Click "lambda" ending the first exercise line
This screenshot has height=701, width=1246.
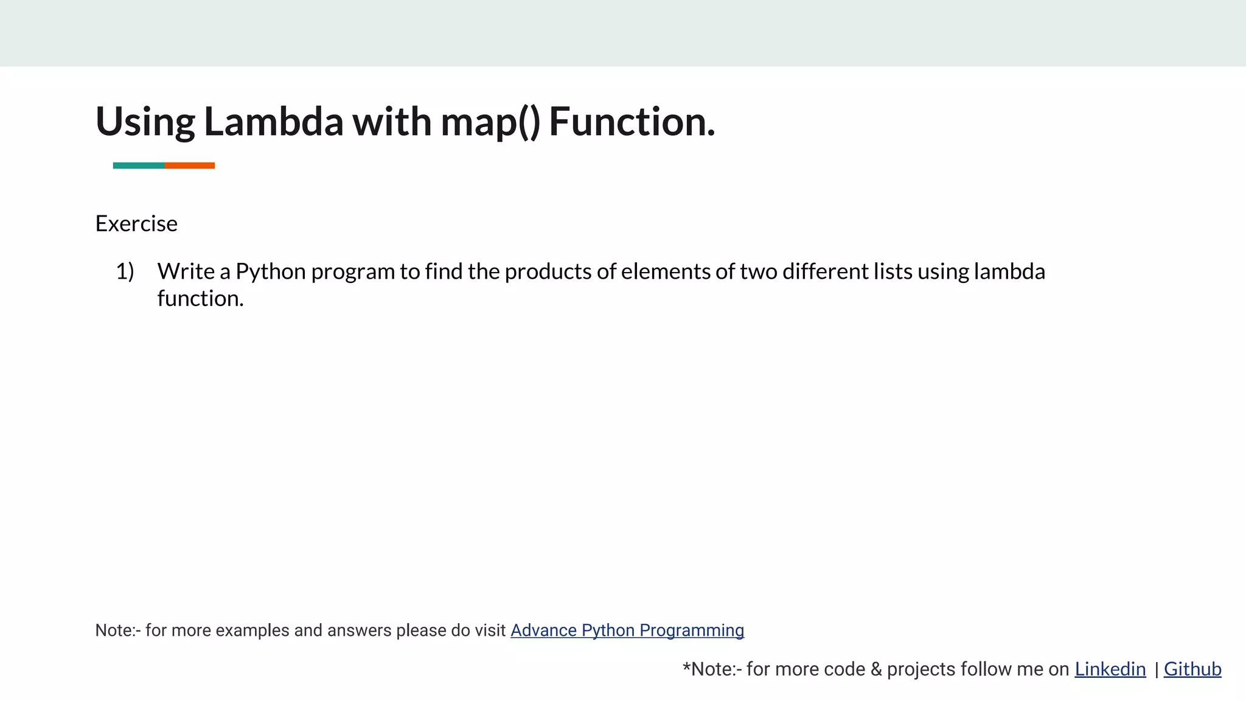coord(1009,271)
